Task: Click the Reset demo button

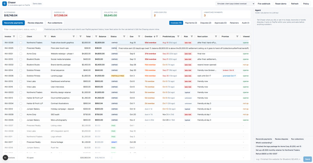Action: coord(281,3)
